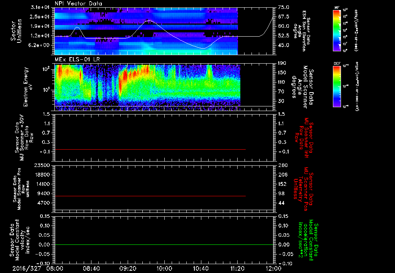The image size is (395, 273).
Task: Click the 08:40 time axis label
Action: tap(91, 268)
